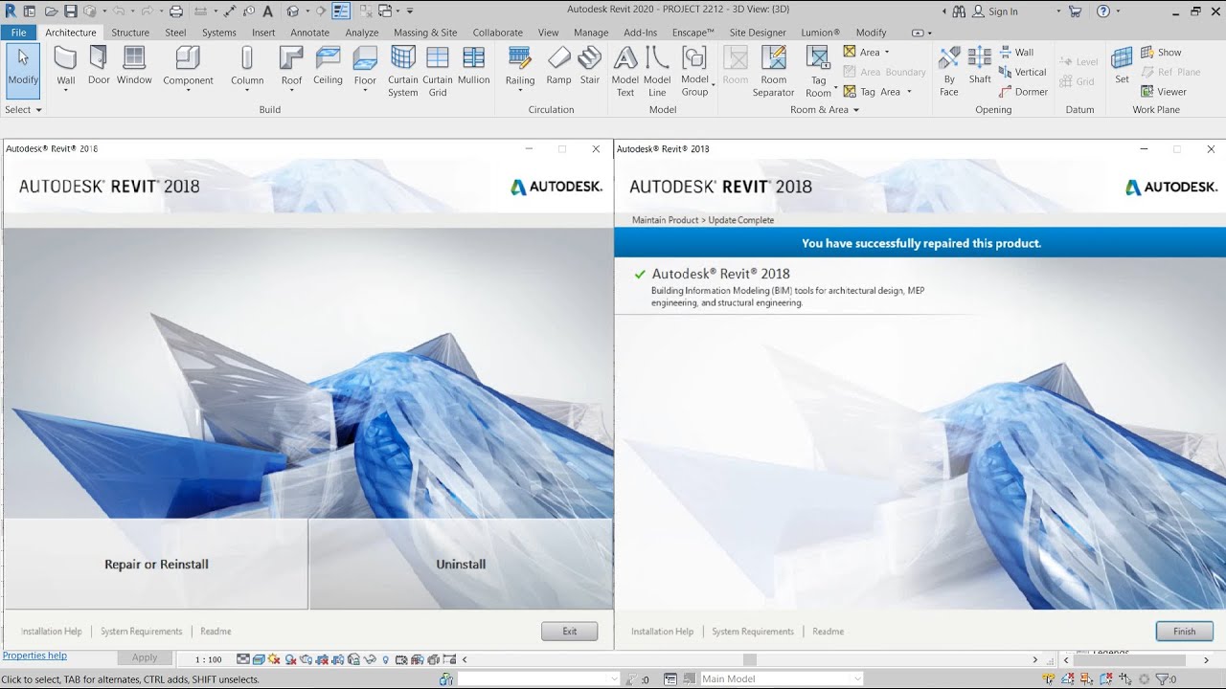The width and height of the screenshot is (1226, 689).
Task: Toggle select elements by face icon
Action: [1106, 679]
